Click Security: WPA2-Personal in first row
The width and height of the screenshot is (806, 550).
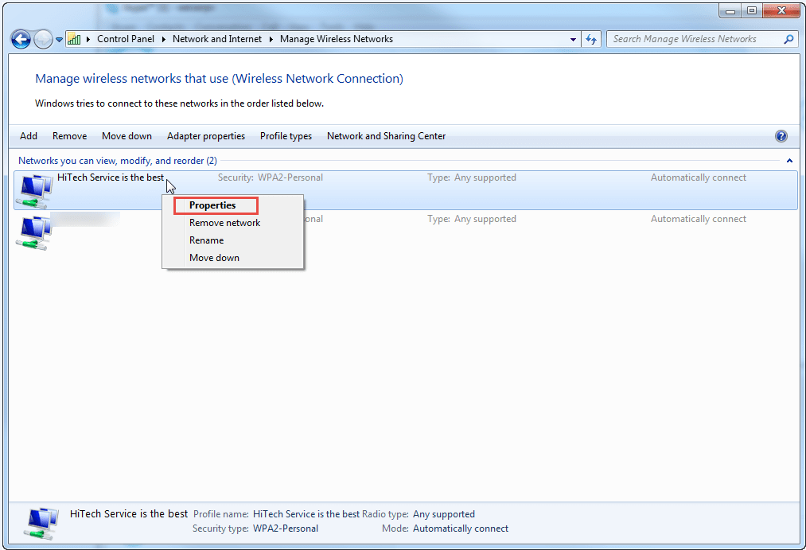(271, 177)
